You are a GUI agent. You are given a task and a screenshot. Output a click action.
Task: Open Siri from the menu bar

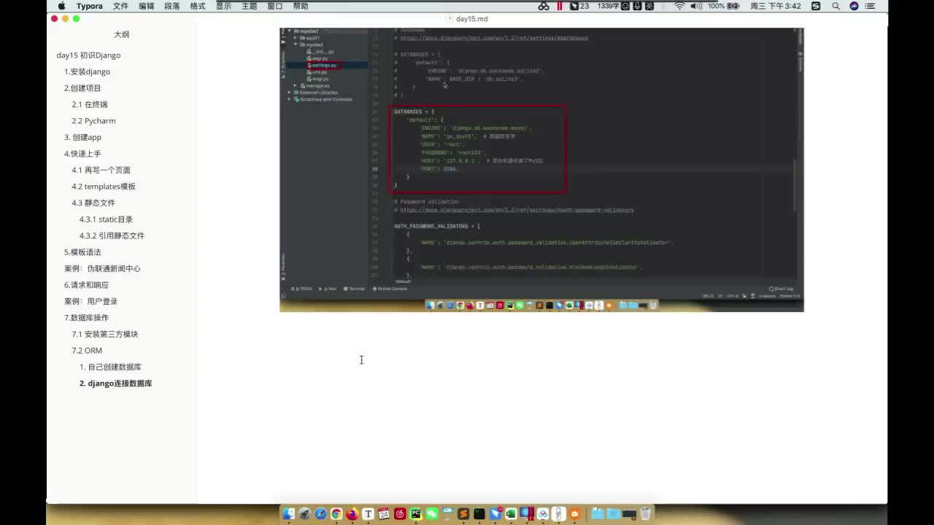point(854,6)
